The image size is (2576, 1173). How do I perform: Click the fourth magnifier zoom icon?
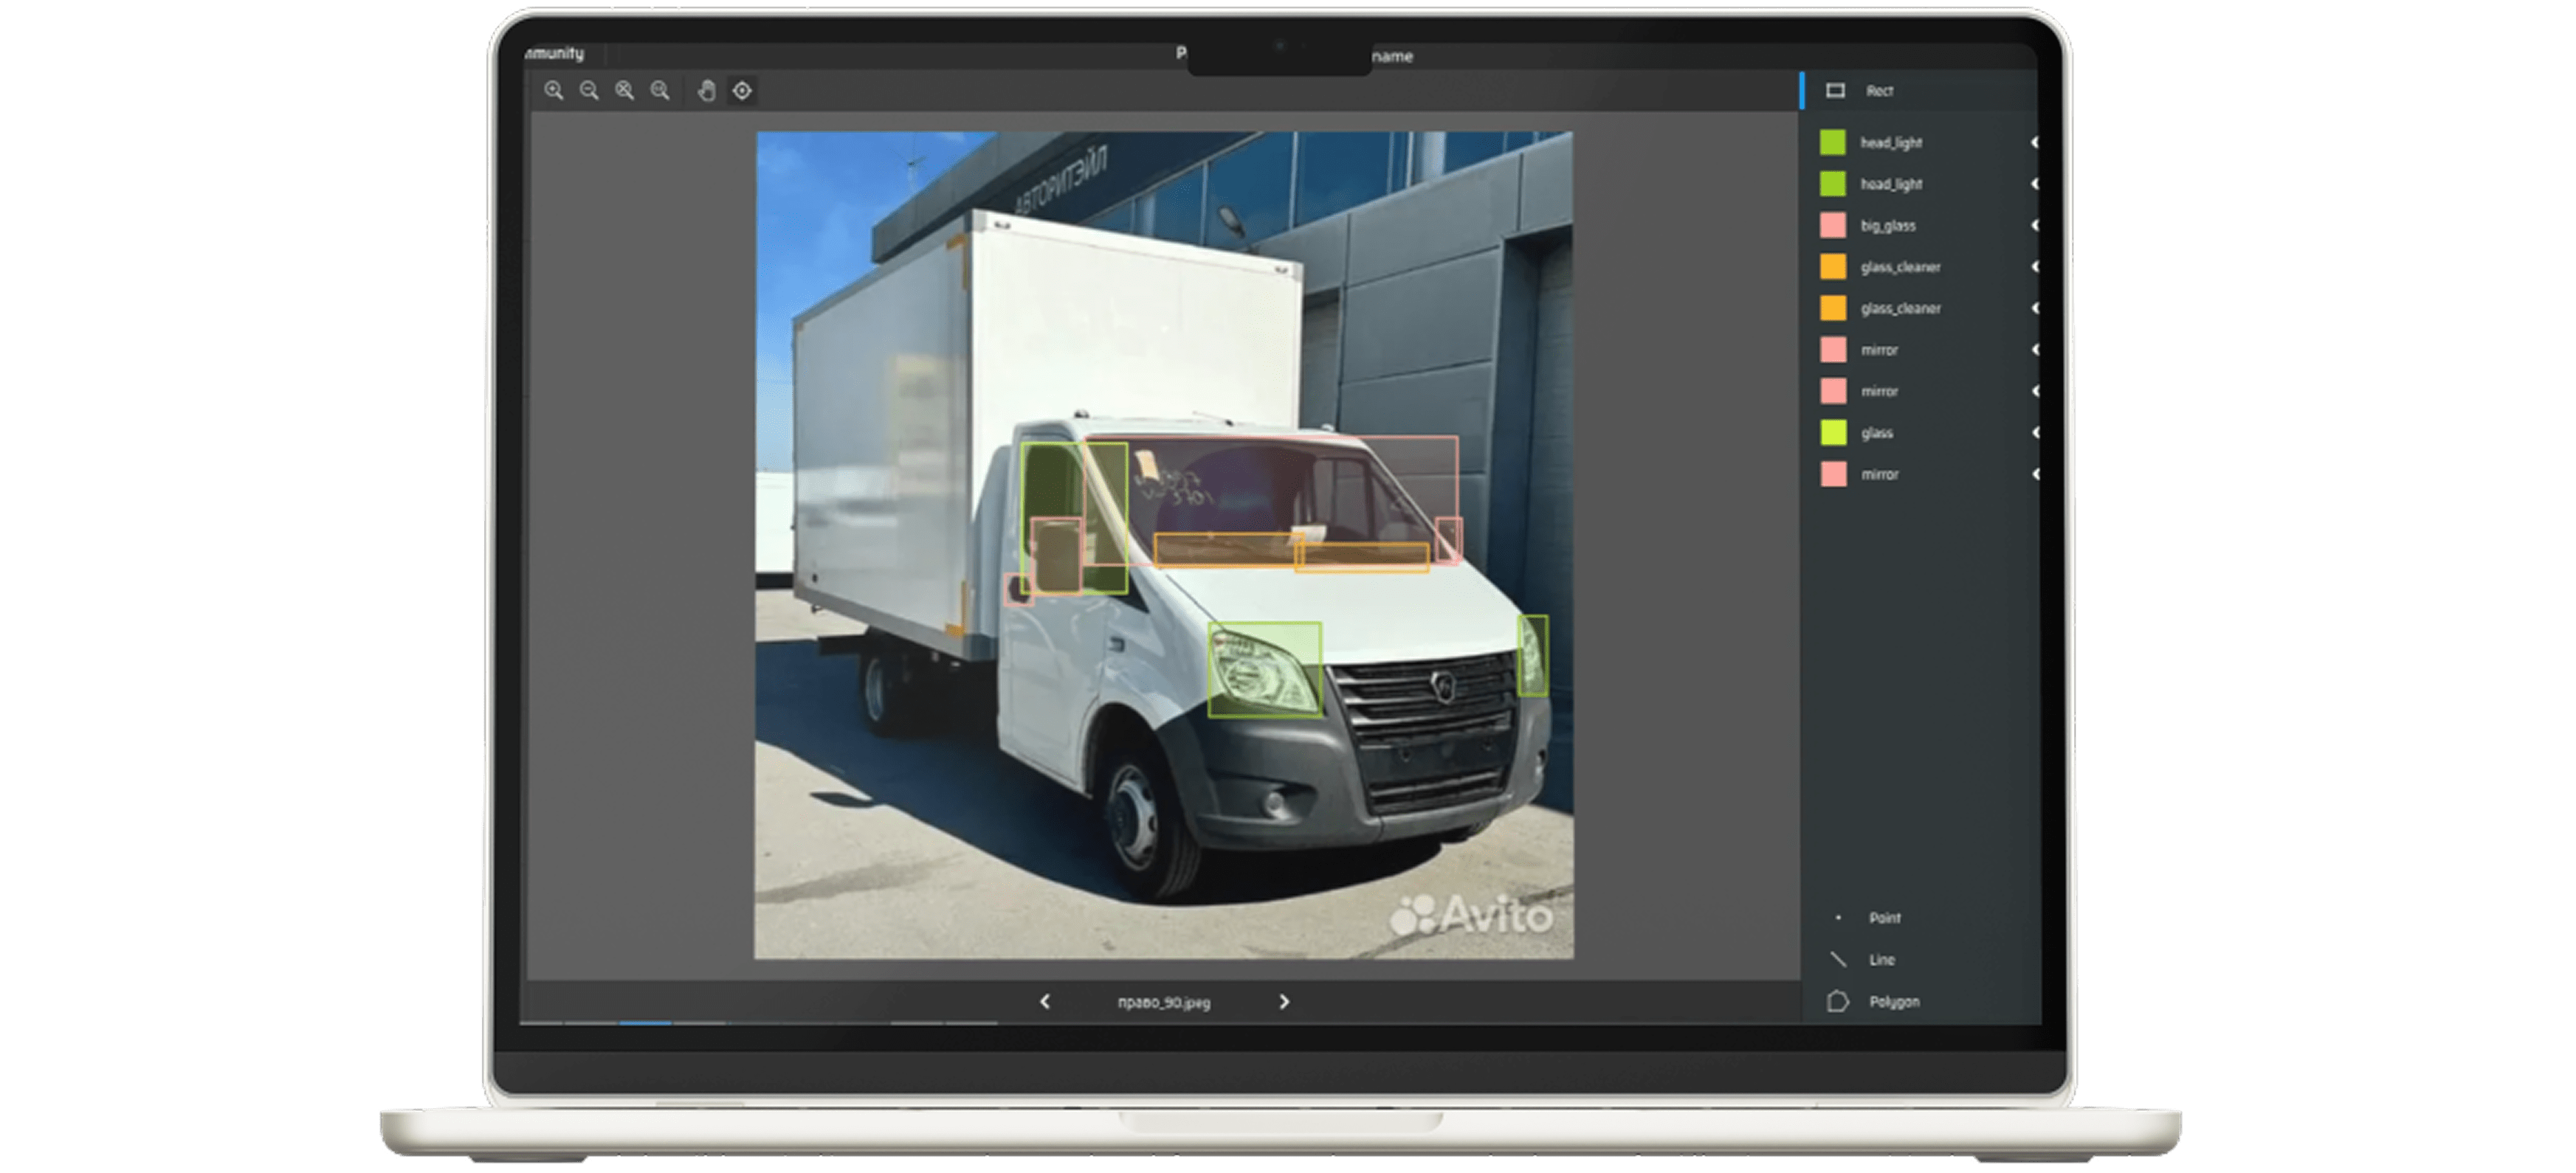coord(660,91)
